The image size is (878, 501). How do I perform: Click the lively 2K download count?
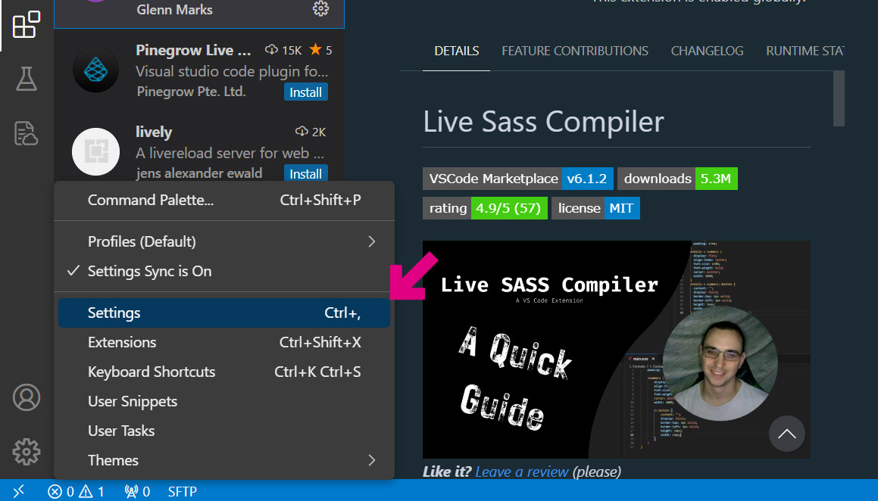coord(310,132)
